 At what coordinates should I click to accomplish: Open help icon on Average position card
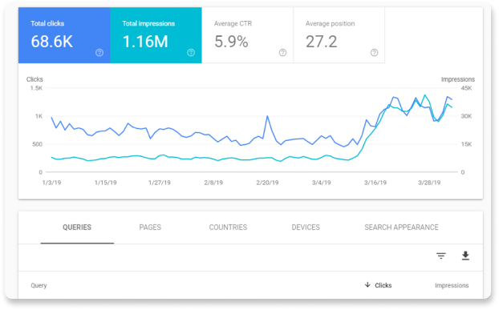(x=374, y=53)
